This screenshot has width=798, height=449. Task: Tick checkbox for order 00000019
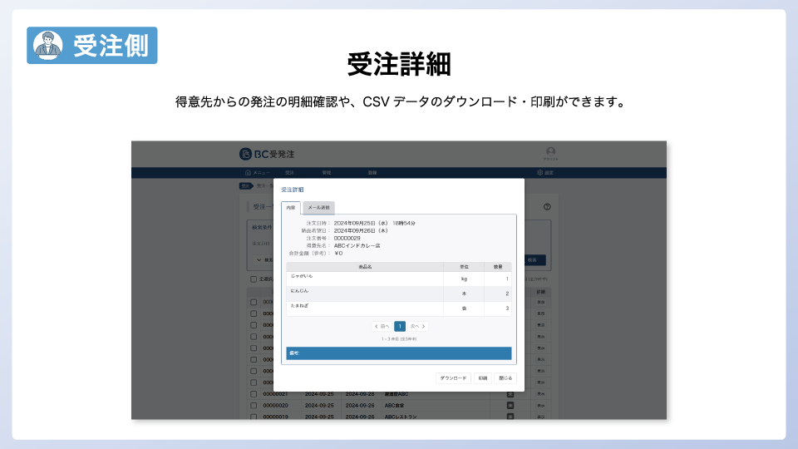[254, 417]
